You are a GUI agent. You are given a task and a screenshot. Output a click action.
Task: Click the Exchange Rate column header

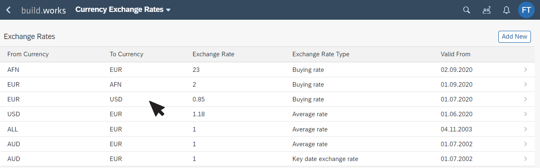[213, 54]
